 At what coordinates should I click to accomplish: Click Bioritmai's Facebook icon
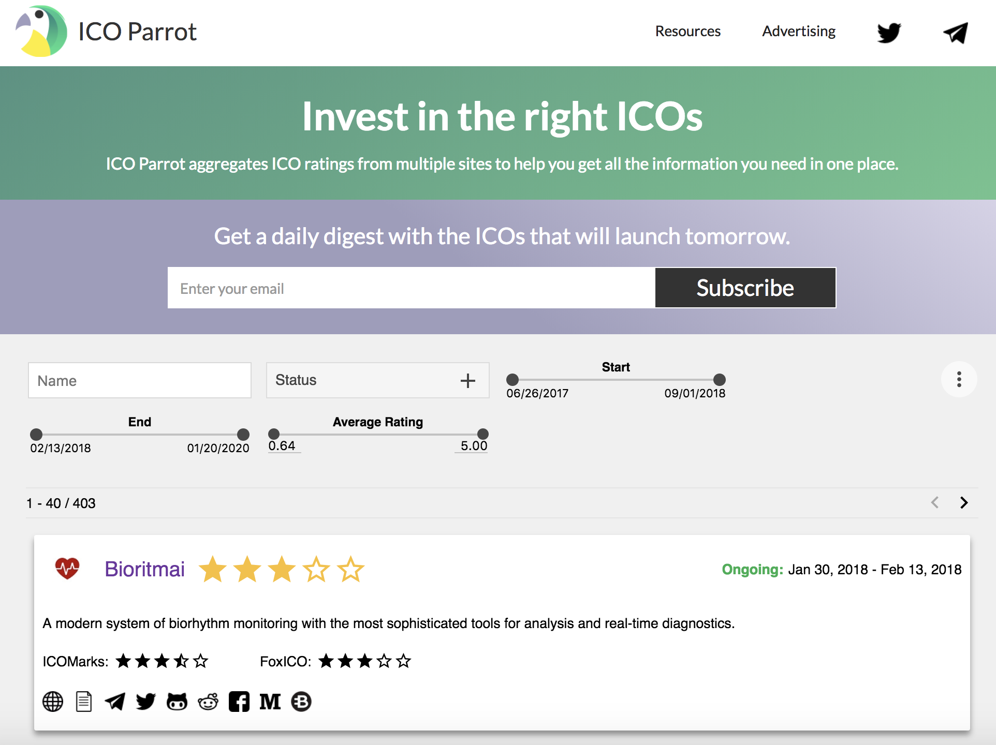tap(239, 702)
